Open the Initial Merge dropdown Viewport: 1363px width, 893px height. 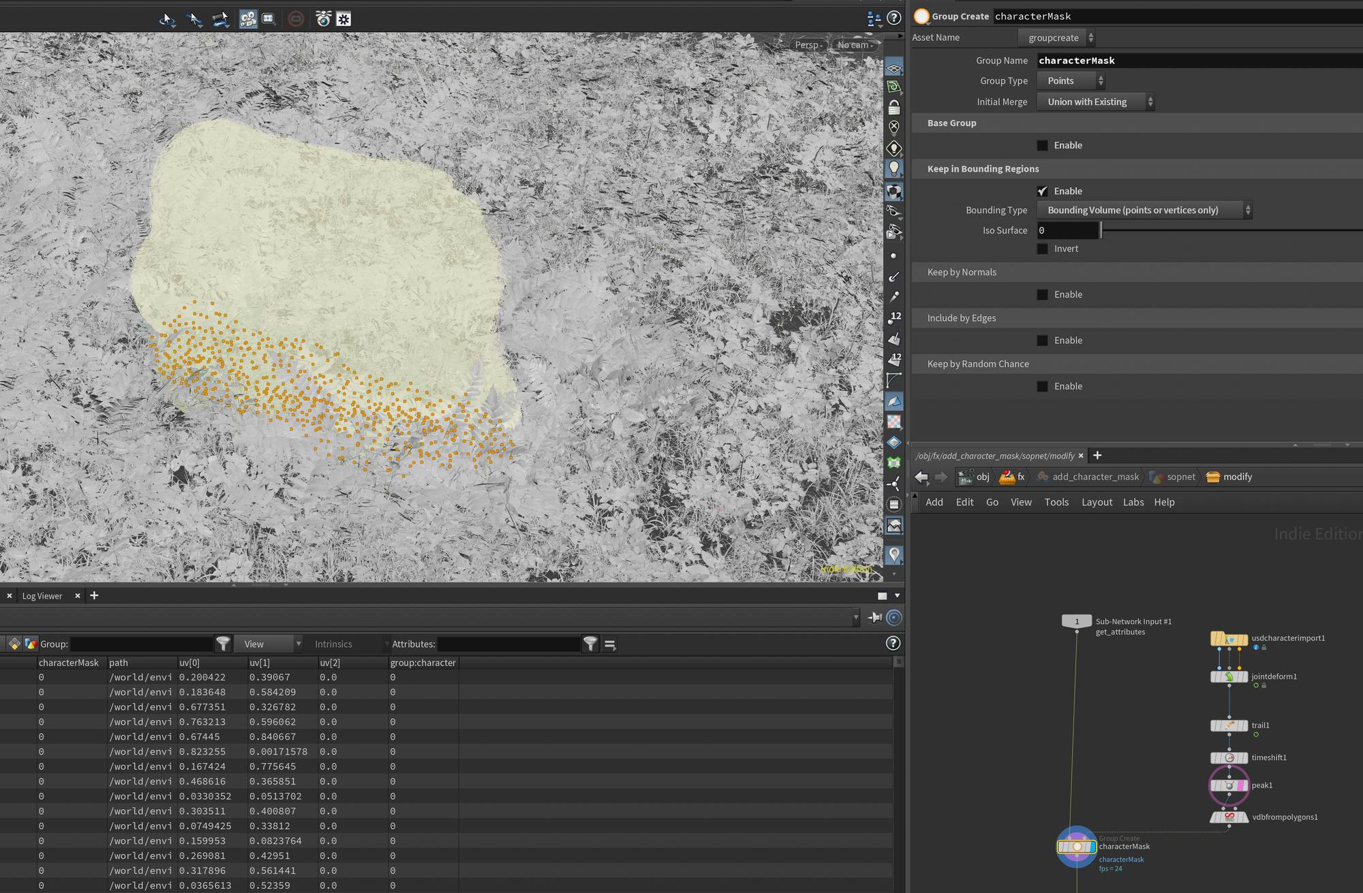point(1095,102)
